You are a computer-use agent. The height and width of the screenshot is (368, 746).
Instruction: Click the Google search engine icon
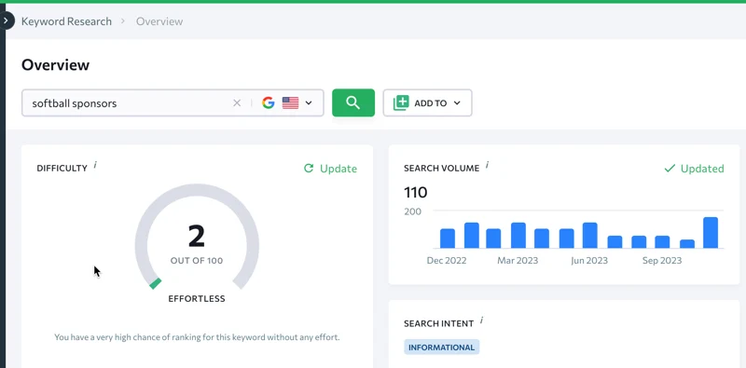tap(269, 102)
